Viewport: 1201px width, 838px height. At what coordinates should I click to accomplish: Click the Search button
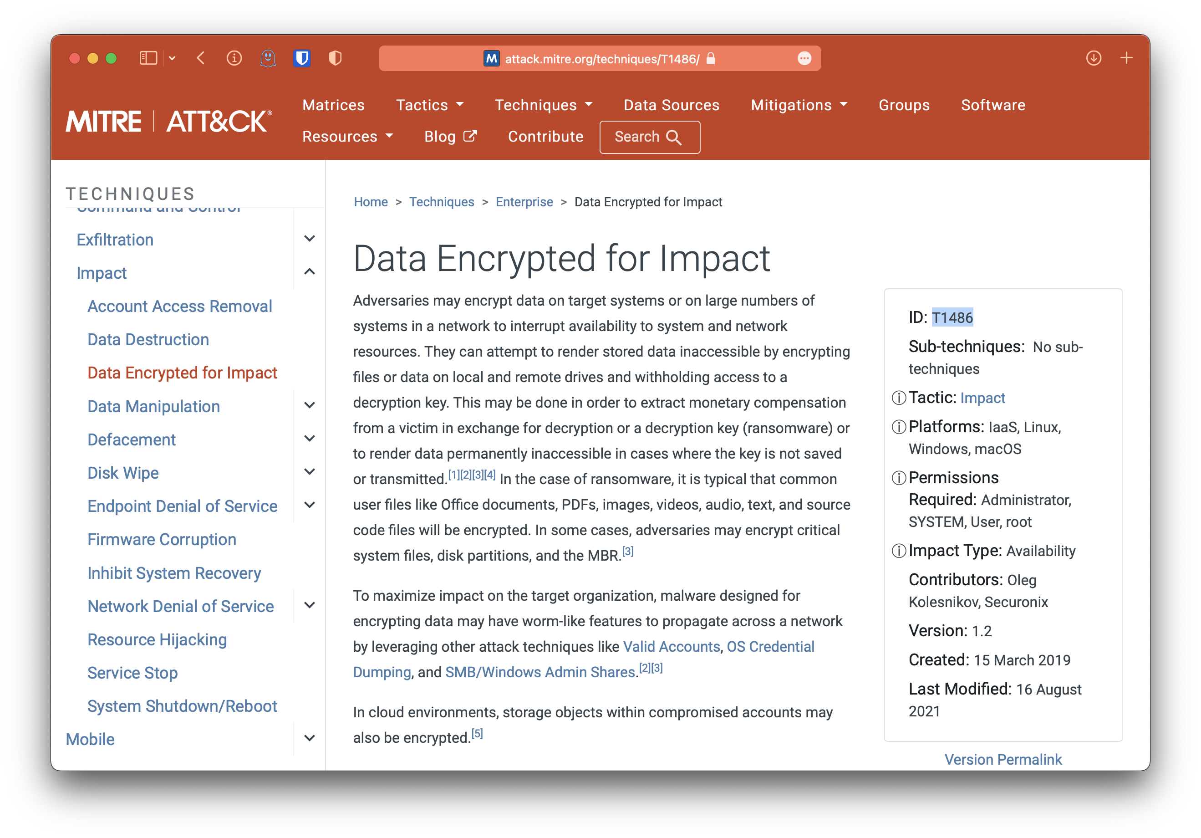coord(649,137)
